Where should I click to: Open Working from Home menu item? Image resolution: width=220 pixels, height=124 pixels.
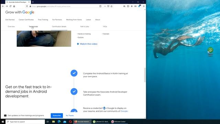click(x=74, y=20)
